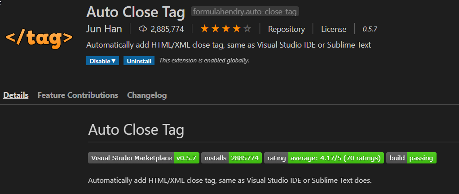Screen dimensions: 459x194
Task: Click the cloud download installs icon
Action: (142, 29)
